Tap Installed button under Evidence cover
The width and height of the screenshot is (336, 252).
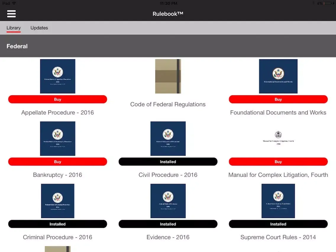[168, 224]
